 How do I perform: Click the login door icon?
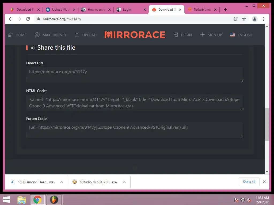click(x=176, y=35)
